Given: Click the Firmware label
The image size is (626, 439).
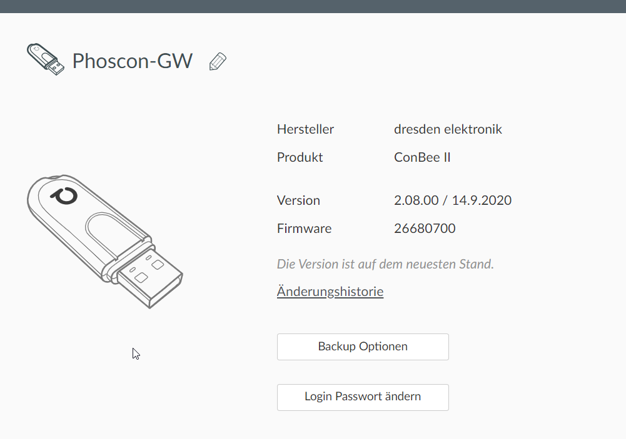Looking at the screenshot, I should tap(304, 229).
